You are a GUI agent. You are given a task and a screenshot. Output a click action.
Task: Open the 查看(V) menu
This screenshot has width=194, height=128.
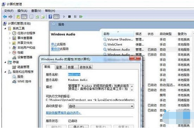(36, 11)
